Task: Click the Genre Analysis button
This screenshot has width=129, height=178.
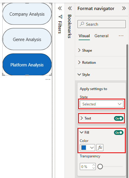Action: click(x=27, y=39)
